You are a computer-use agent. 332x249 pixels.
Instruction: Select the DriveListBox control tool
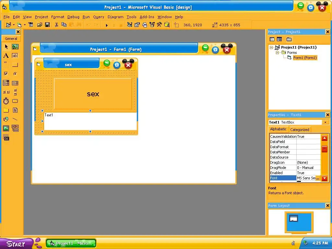click(15, 101)
